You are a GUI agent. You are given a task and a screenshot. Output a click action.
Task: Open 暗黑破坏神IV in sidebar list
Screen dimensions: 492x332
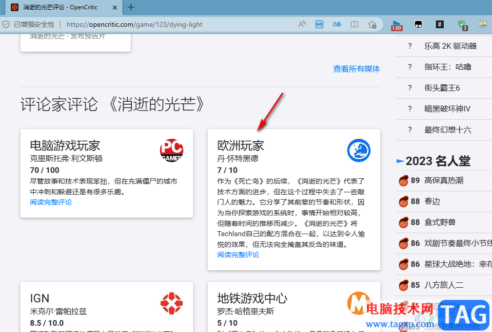click(447, 109)
